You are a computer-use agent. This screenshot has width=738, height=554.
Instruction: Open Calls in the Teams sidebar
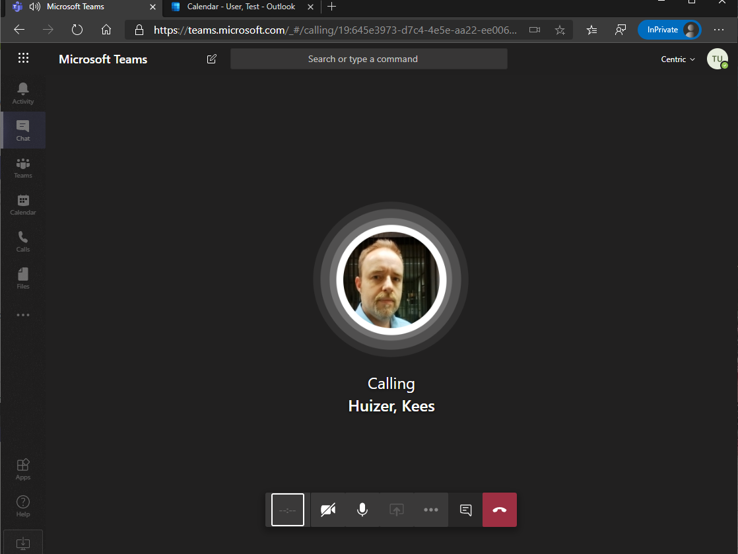tap(23, 242)
